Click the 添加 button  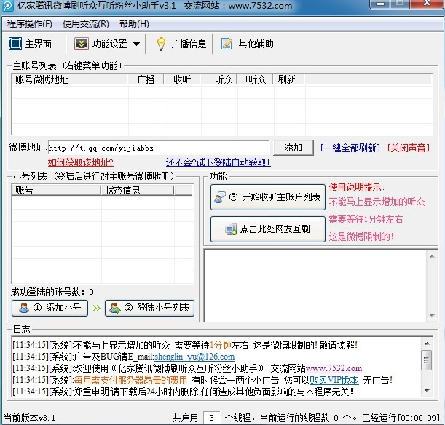(x=294, y=148)
